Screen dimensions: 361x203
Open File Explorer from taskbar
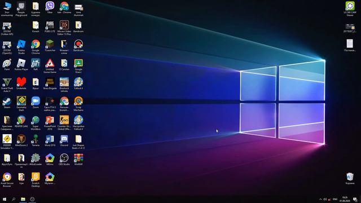point(23,199)
